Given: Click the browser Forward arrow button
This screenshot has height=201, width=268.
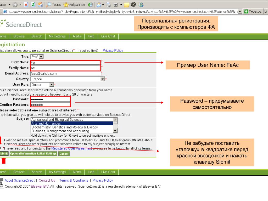Looking at the screenshot, I should point(15,5).
